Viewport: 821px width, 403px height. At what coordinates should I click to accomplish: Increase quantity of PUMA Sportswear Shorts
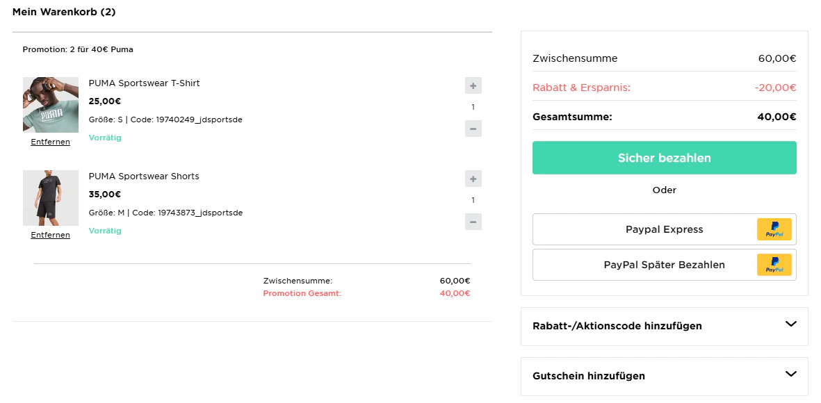(x=473, y=179)
